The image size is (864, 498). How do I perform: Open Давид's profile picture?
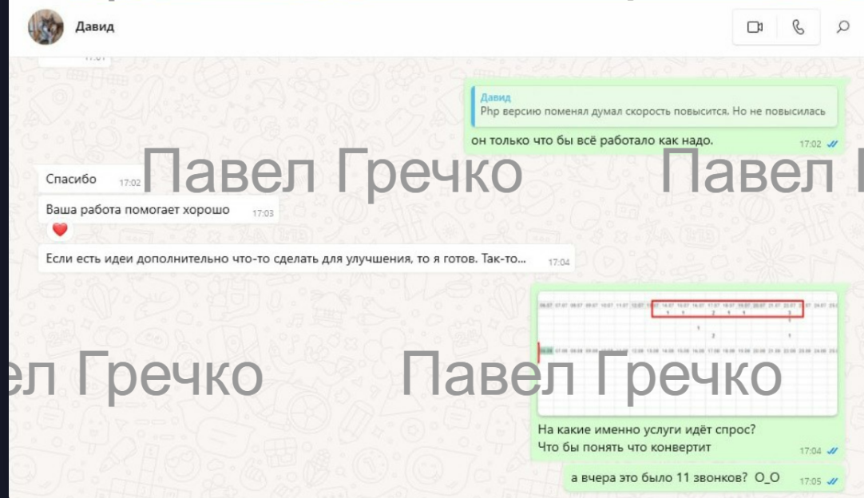[x=46, y=26]
